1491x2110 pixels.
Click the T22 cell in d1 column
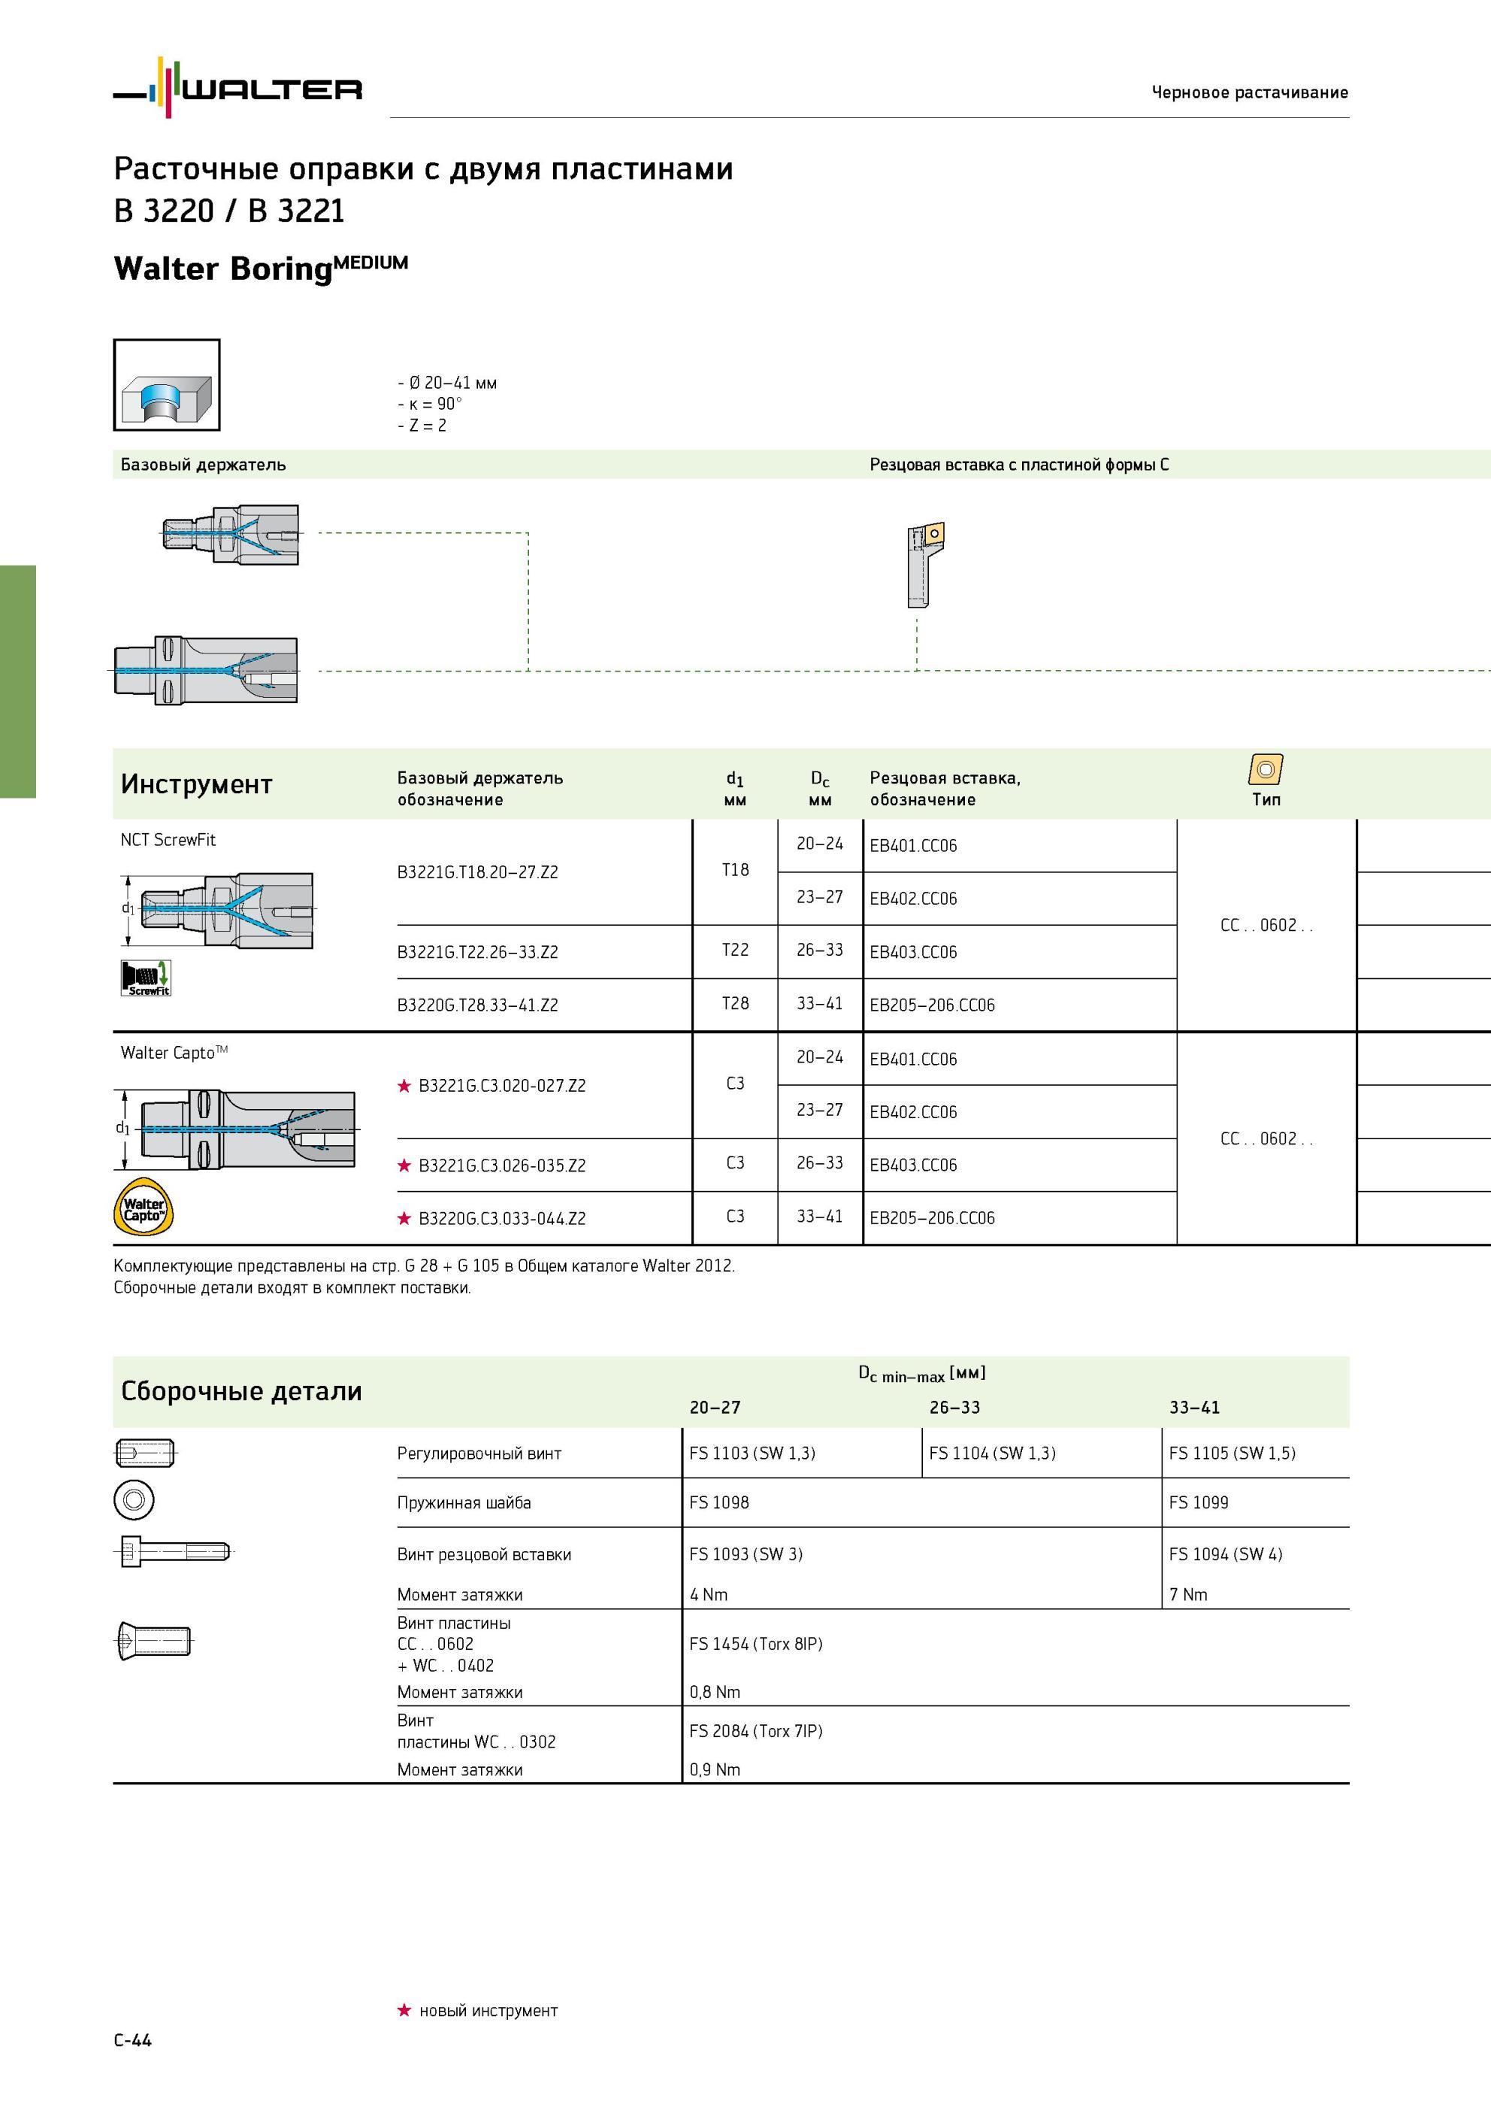point(736,950)
